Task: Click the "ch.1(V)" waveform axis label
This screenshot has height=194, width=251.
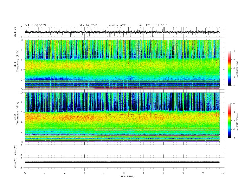Action: [x=15, y=32]
